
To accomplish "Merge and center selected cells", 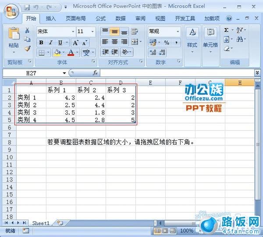I will point(135,42).
